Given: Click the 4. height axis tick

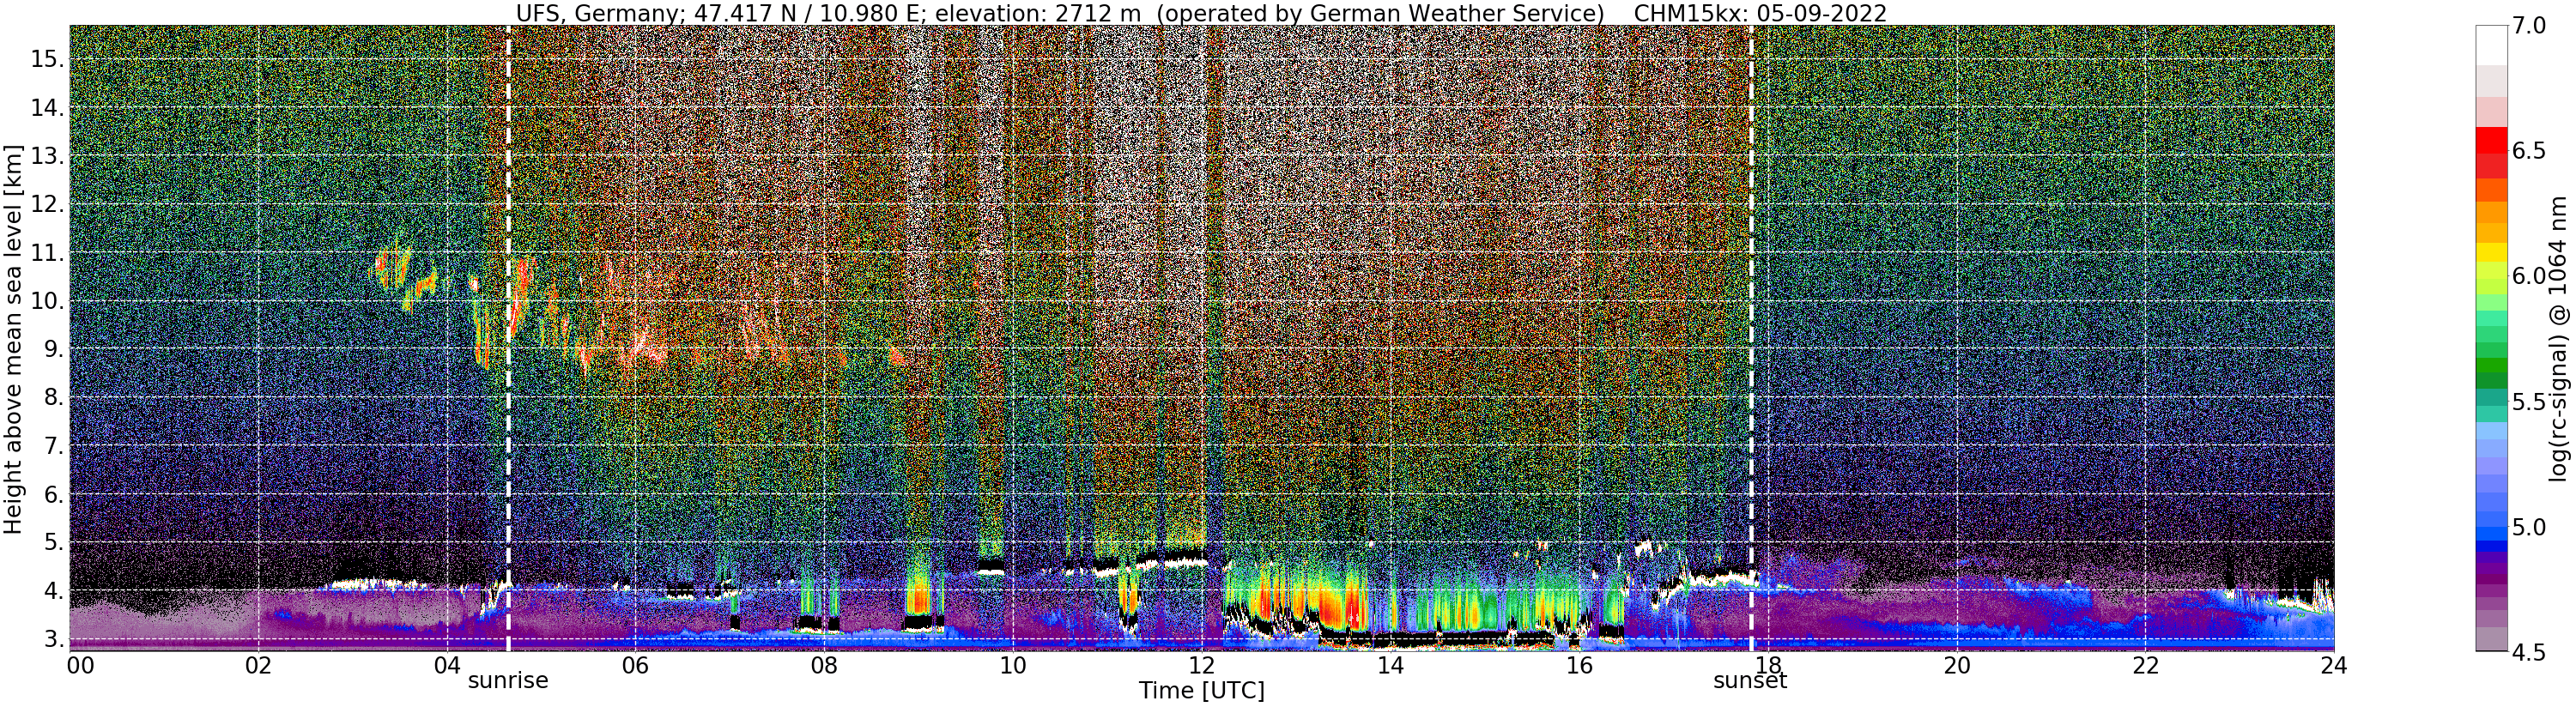Looking at the screenshot, I should 54,591.
